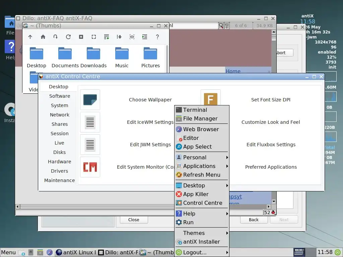Image resolution: width=343 pixels, height=257 pixels.
Task: Click the reload icon in Thumbs toolbar
Action: [x=68, y=37]
